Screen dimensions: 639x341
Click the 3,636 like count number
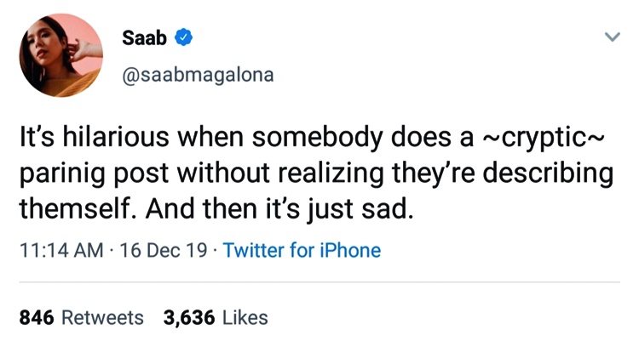pyautogui.click(x=189, y=318)
